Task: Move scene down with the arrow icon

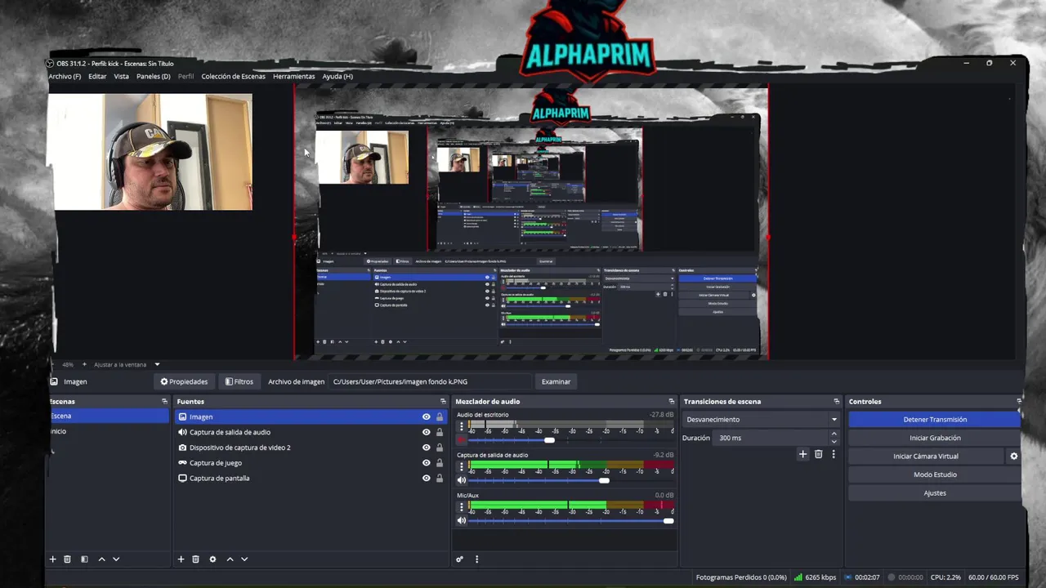Action: pos(116,559)
